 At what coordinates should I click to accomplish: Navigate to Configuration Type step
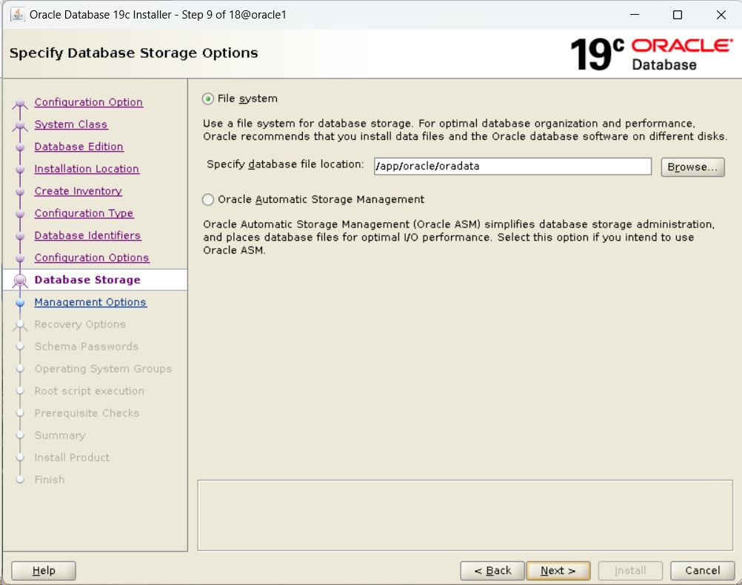[x=84, y=213]
